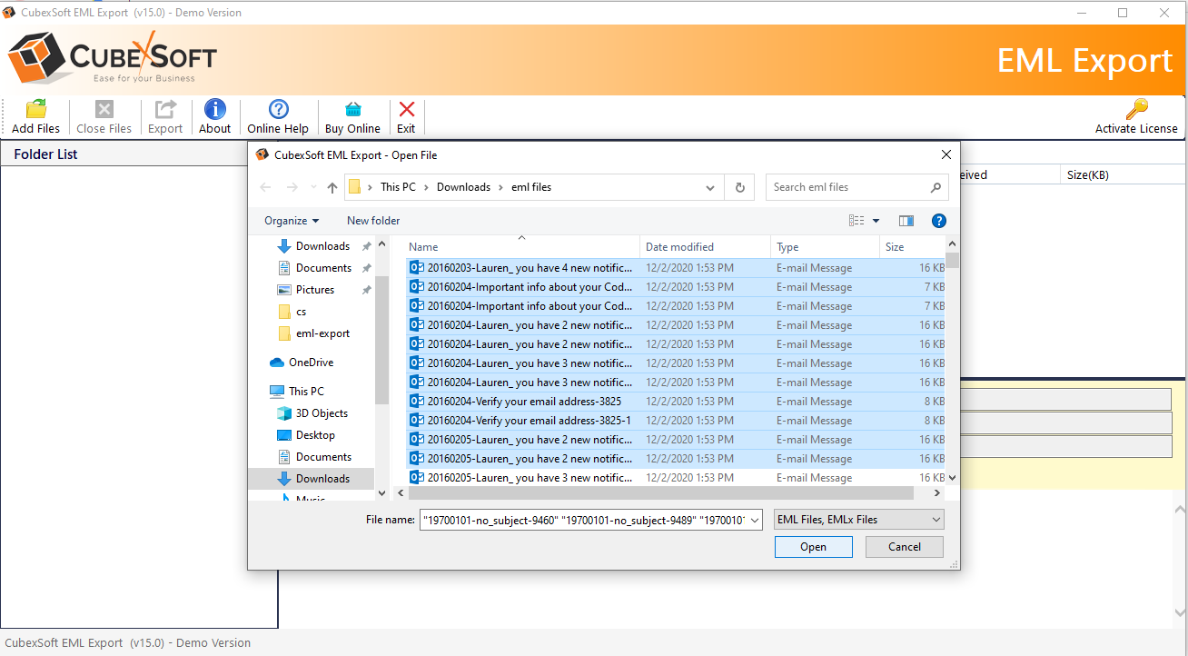Click the search magnifier icon
The height and width of the screenshot is (656, 1188).
point(936,187)
